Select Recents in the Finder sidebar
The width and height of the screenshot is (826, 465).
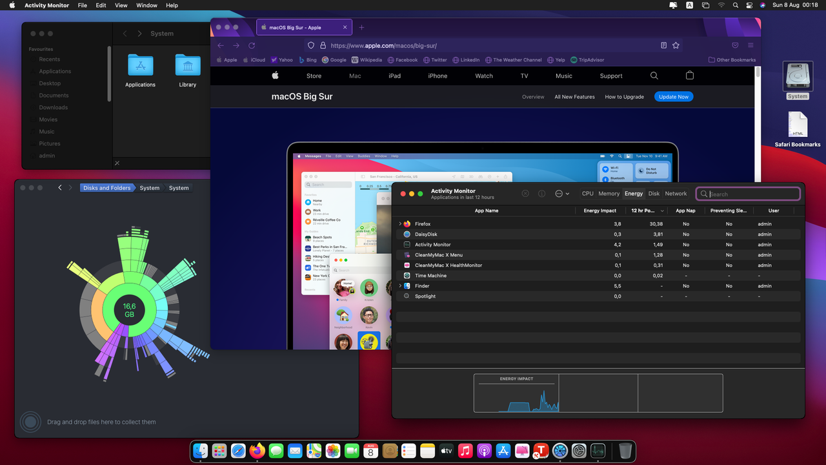pos(50,59)
